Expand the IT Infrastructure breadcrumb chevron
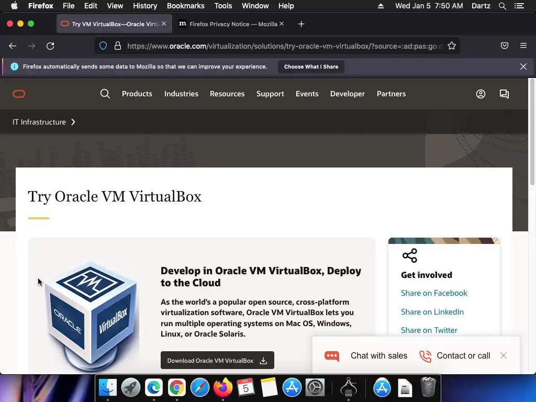This screenshot has height=402, width=536. tap(73, 122)
